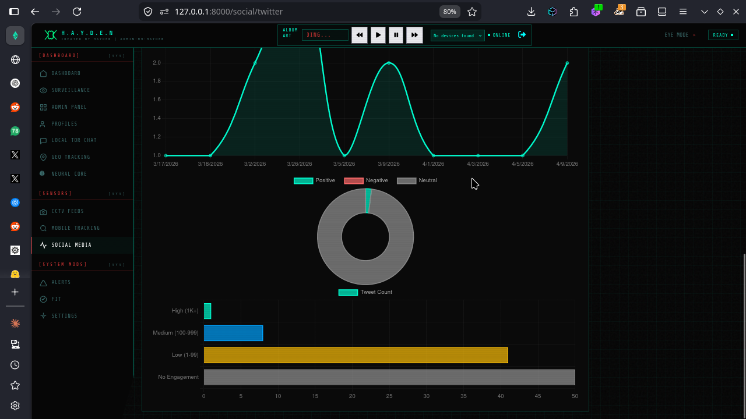Open Neural Core page
This screenshot has height=419, width=746.
click(x=82, y=174)
